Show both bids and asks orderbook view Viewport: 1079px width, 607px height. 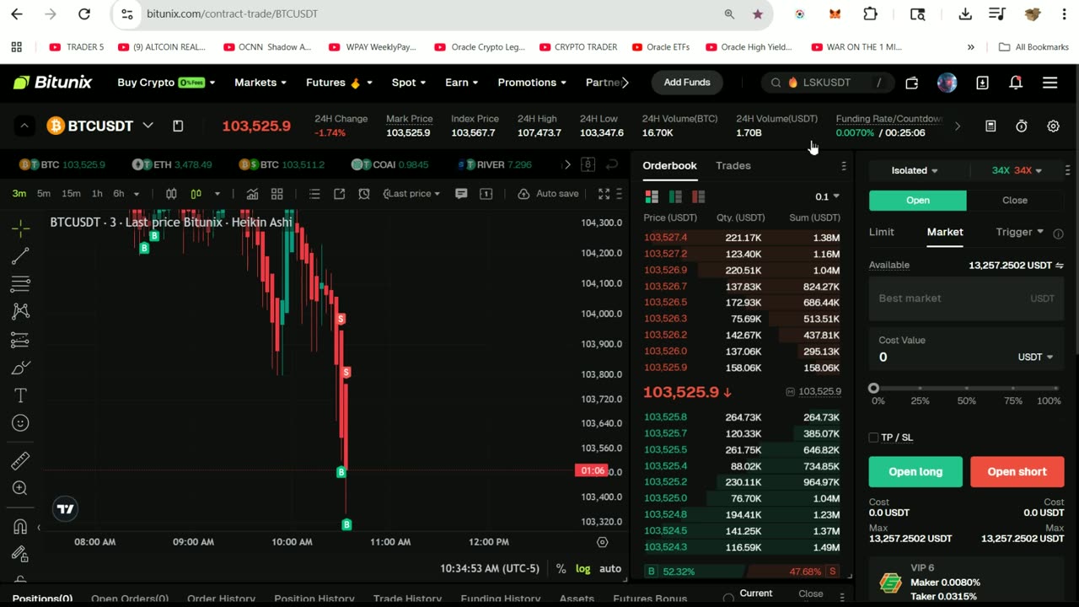point(652,196)
